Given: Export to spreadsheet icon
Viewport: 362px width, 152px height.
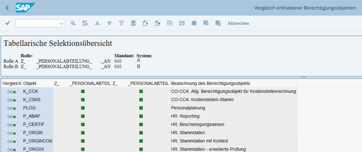Looking at the screenshot, I should (x=145, y=23).
